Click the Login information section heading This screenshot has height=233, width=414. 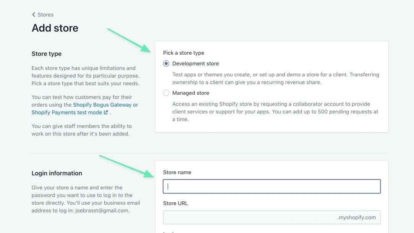[x=57, y=173]
